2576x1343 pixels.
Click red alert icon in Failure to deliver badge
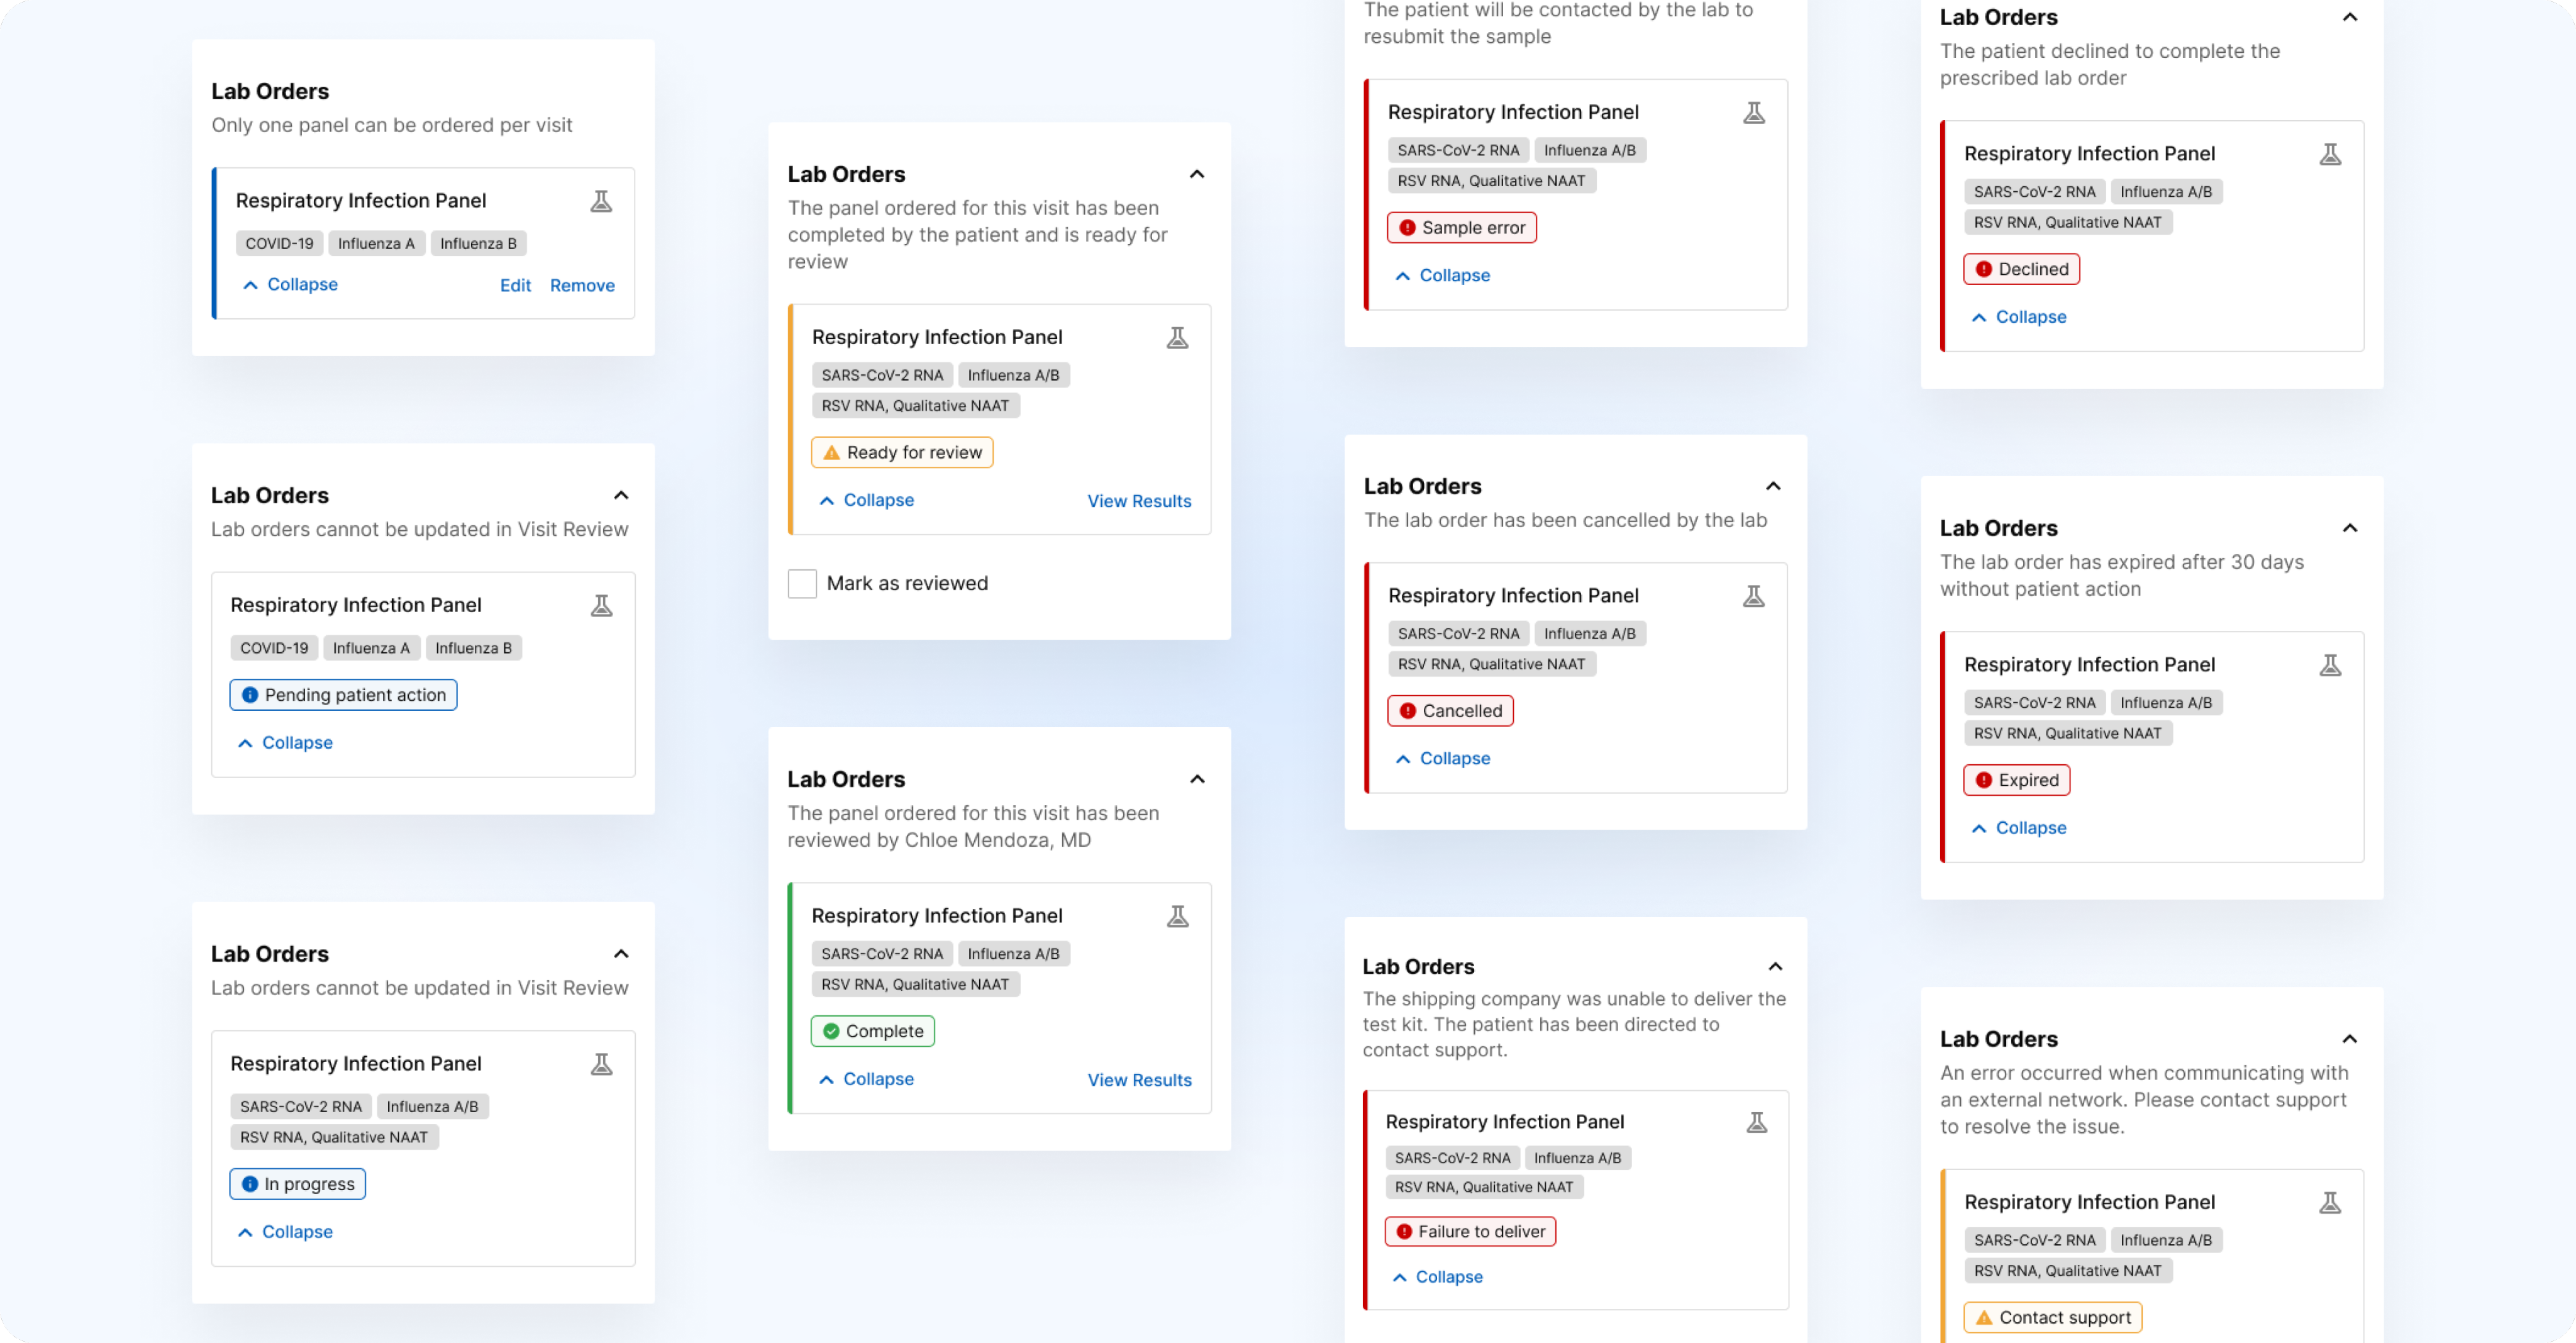[x=1404, y=1232]
